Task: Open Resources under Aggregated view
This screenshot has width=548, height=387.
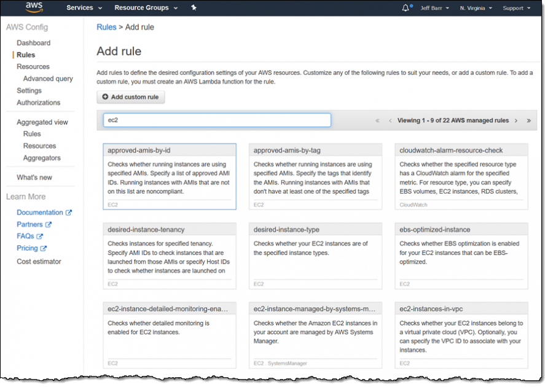Action: point(39,146)
